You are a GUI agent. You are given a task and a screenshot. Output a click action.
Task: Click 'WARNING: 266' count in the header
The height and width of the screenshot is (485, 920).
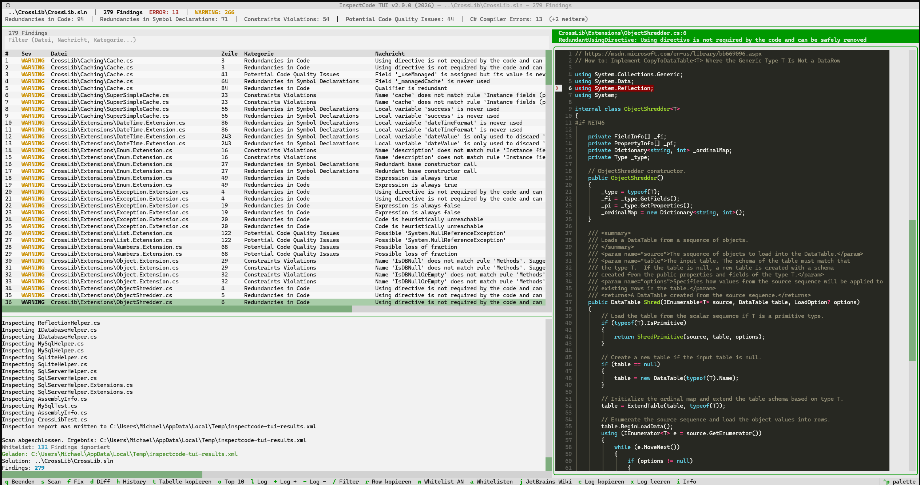point(215,12)
